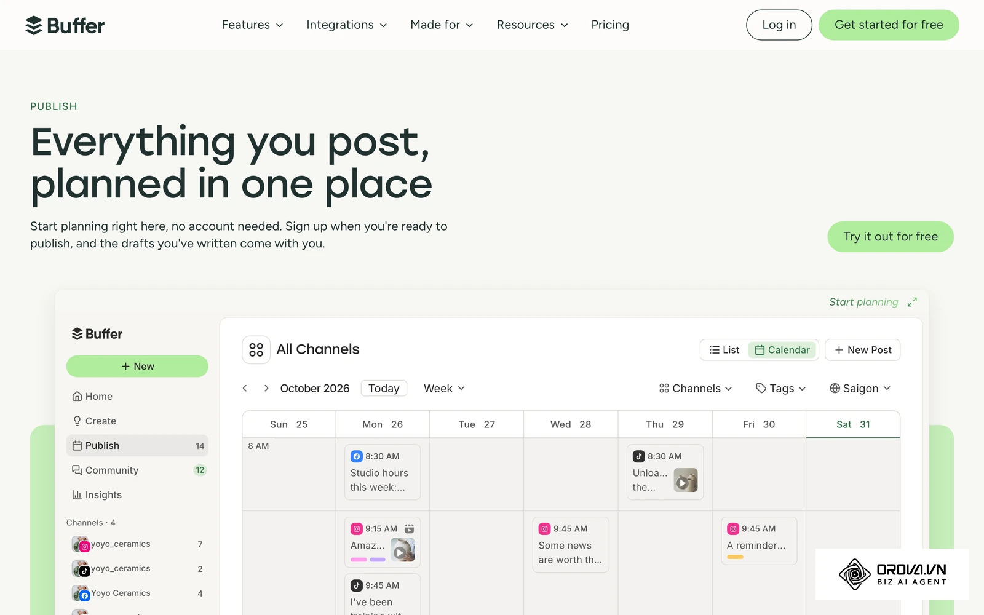The width and height of the screenshot is (984, 615).
Task: Expand the Resources menu
Action: 532,25
